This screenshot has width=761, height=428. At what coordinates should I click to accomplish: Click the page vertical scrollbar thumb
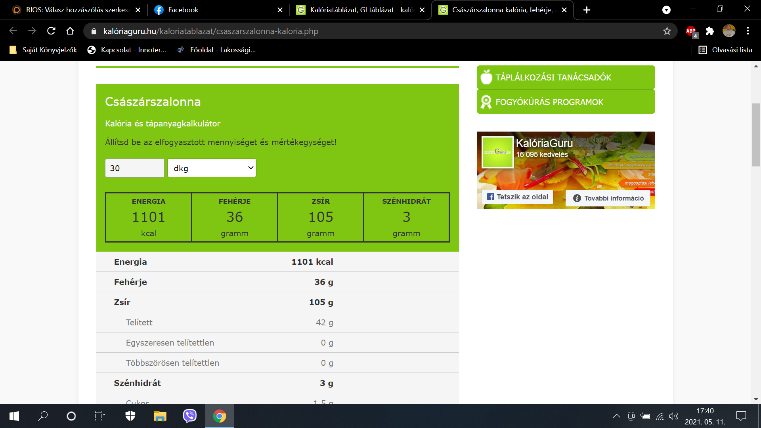pyautogui.click(x=756, y=135)
